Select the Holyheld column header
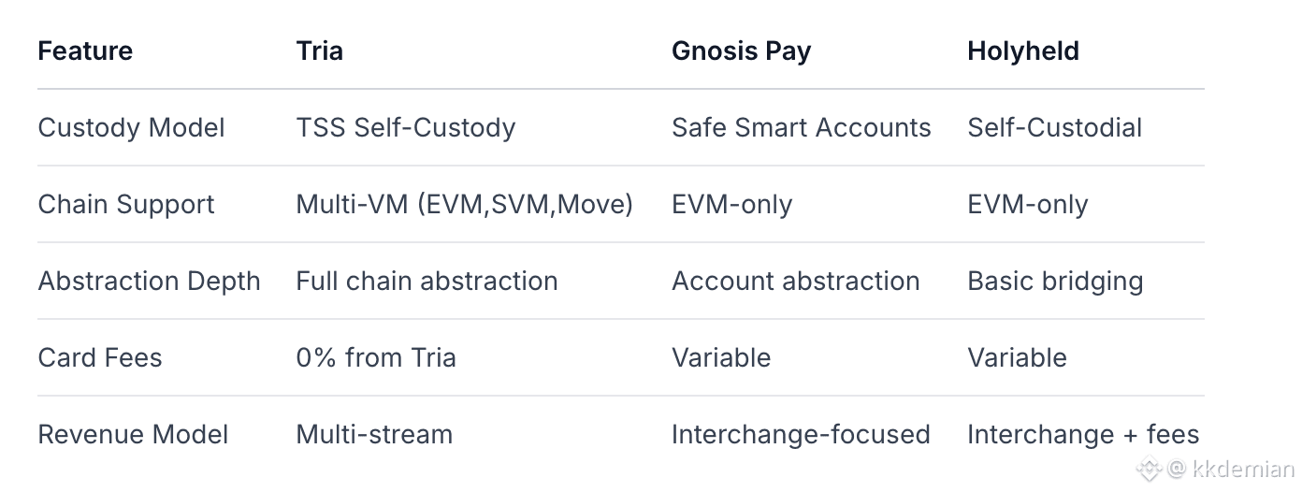The height and width of the screenshot is (492, 1302). point(1023,51)
